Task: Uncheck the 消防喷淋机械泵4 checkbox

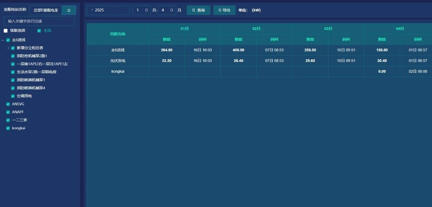Action: tap(13, 88)
